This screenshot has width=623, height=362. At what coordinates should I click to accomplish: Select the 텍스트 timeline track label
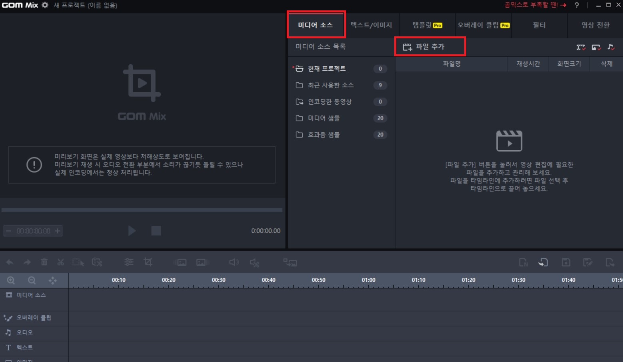25,348
